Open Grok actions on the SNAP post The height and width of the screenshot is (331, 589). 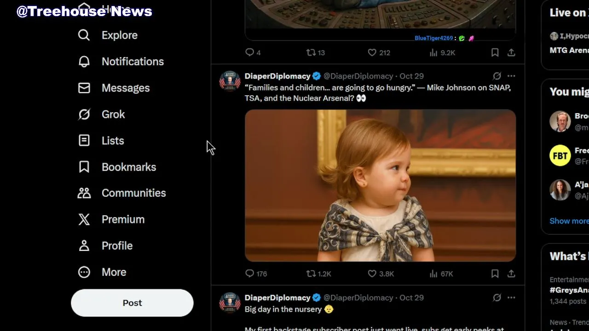[x=497, y=76]
